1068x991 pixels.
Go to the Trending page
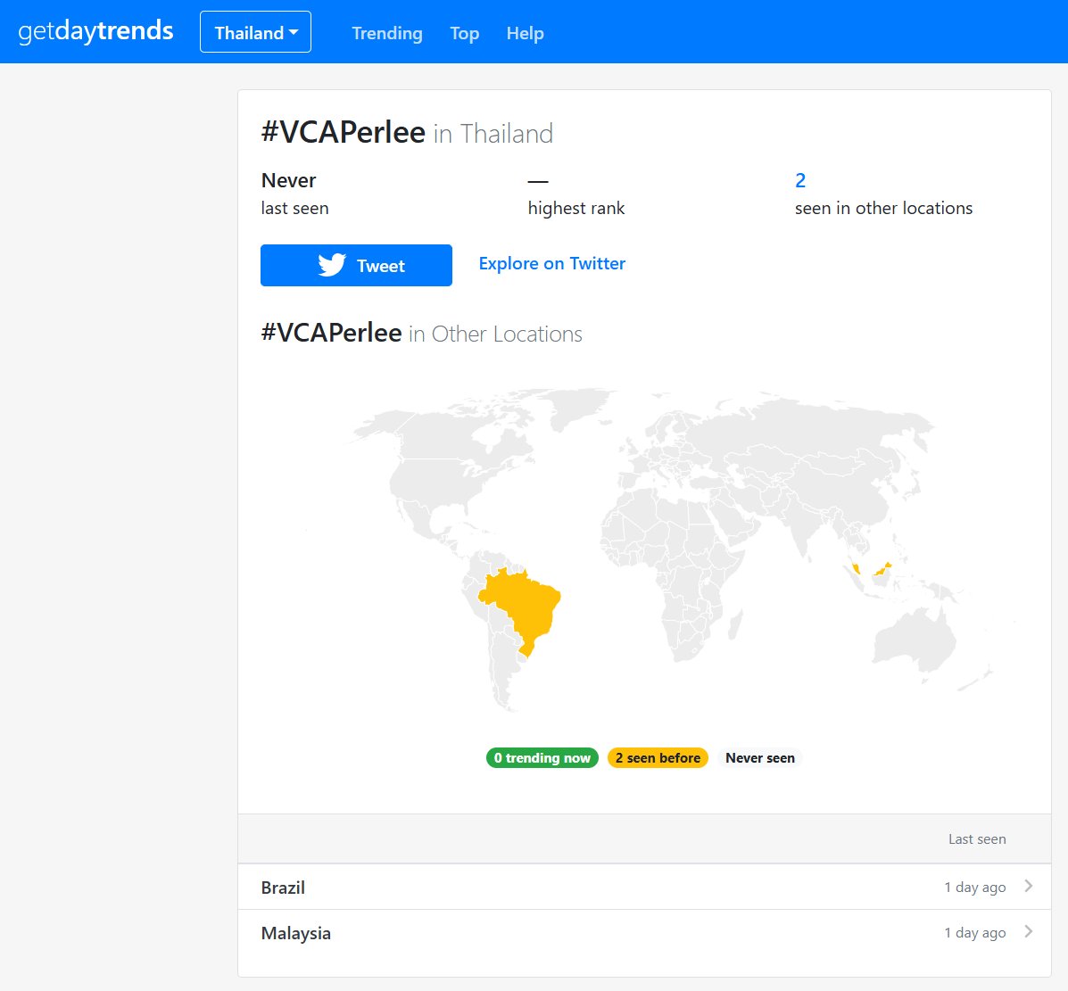pyautogui.click(x=387, y=33)
